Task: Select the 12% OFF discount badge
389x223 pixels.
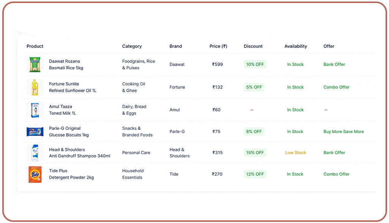Action: pyautogui.click(x=255, y=174)
